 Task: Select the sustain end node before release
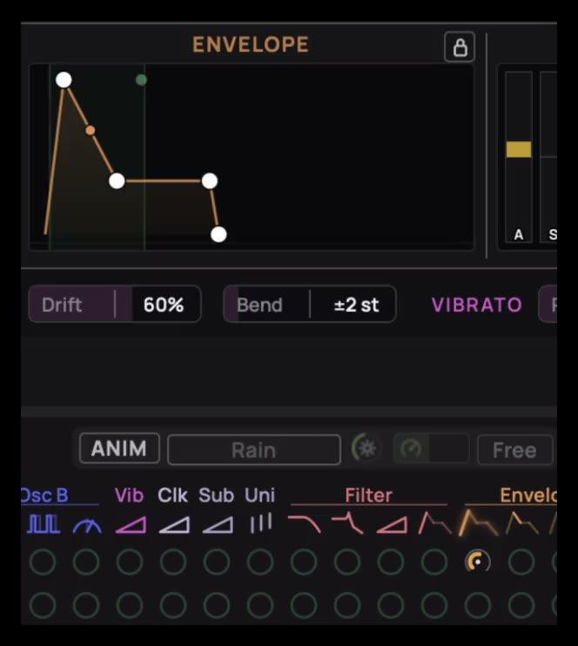tap(210, 181)
